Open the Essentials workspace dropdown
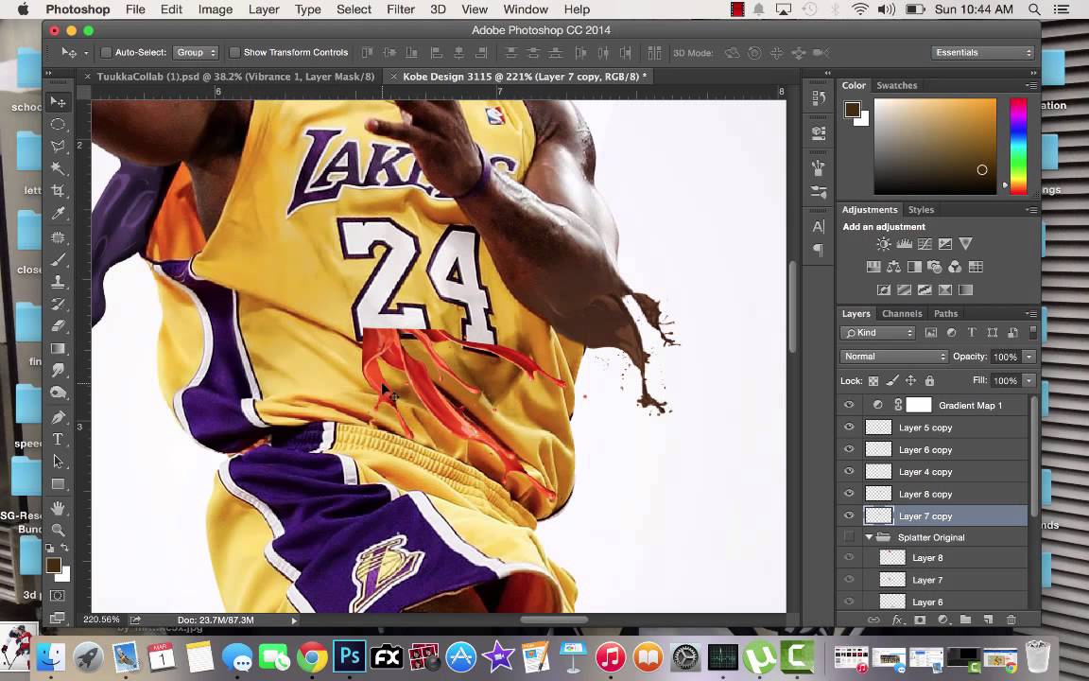This screenshot has height=681, width=1089. tap(983, 53)
